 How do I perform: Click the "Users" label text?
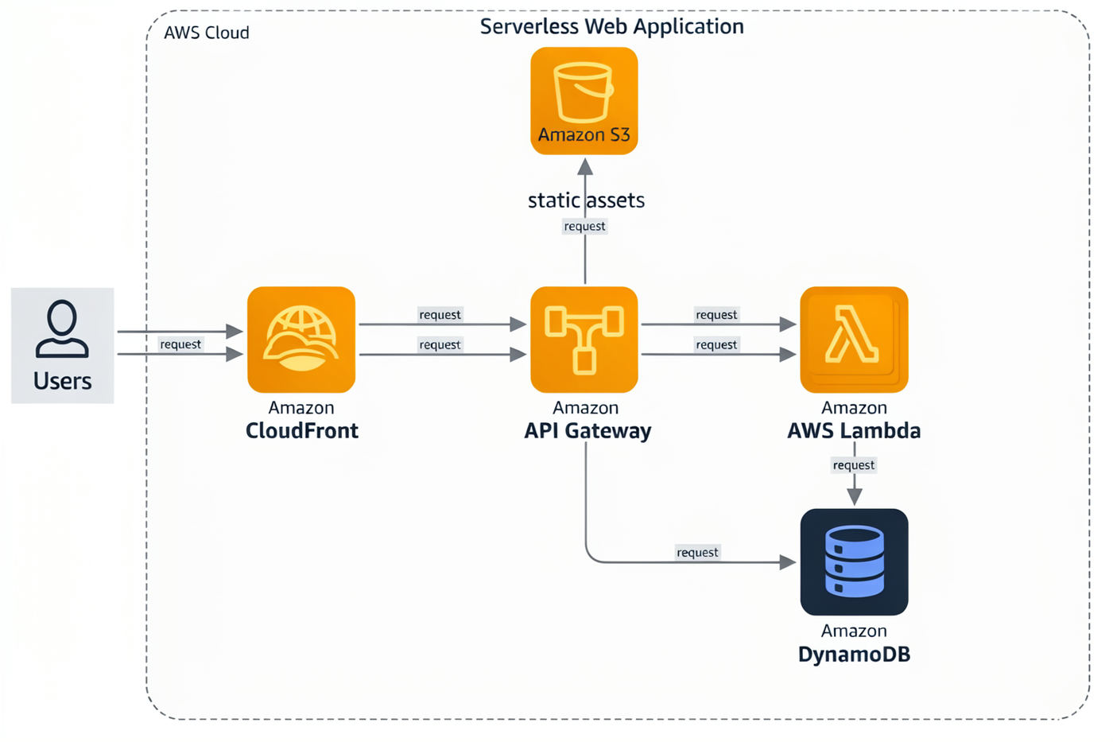coord(63,381)
